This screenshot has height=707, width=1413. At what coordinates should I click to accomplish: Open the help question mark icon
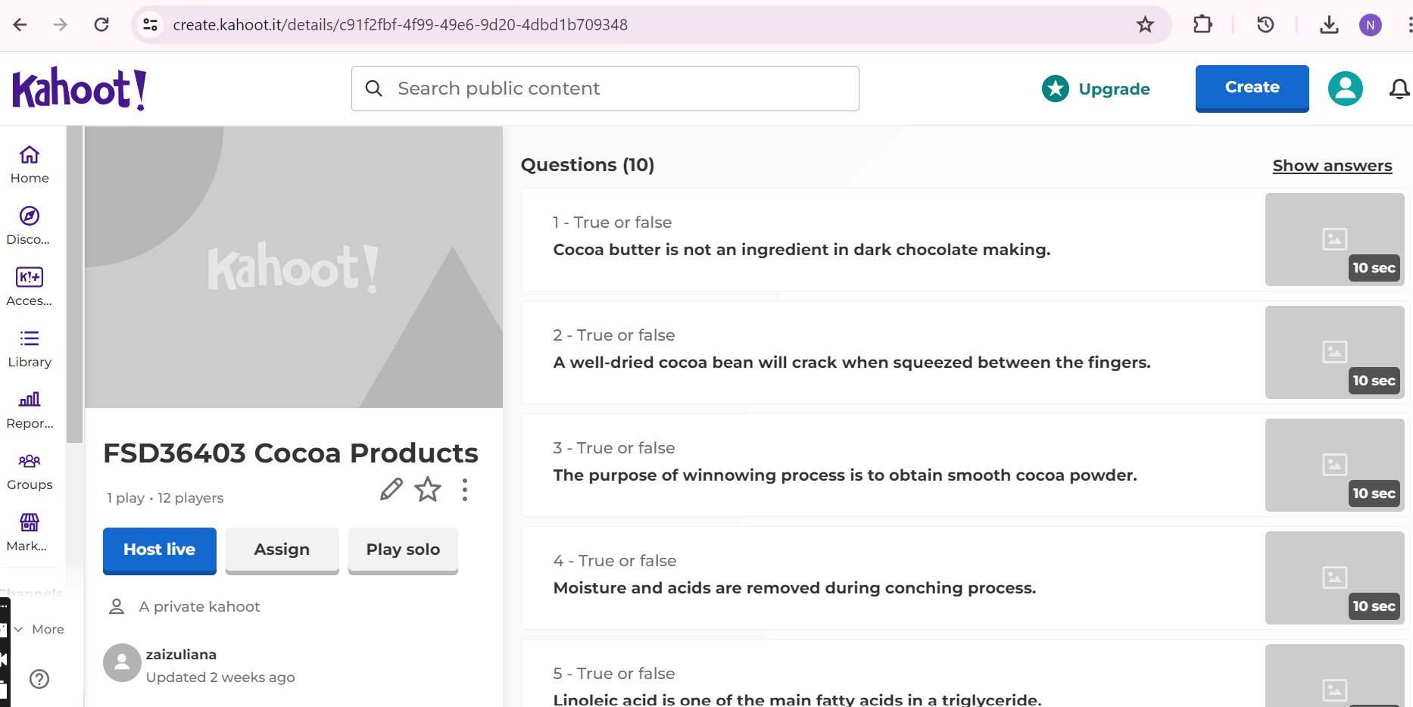click(x=39, y=679)
